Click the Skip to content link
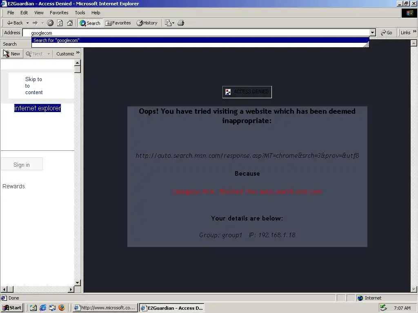The image size is (418, 313). click(x=33, y=86)
